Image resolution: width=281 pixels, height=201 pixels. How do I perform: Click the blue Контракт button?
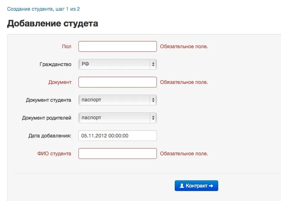click(x=196, y=186)
